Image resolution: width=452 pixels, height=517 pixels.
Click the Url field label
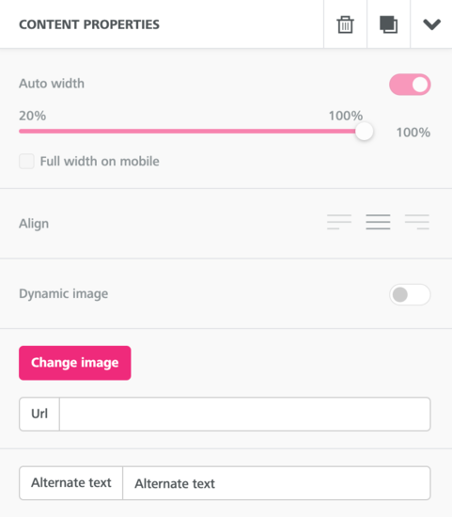pyautogui.click(x=39, y=414)
